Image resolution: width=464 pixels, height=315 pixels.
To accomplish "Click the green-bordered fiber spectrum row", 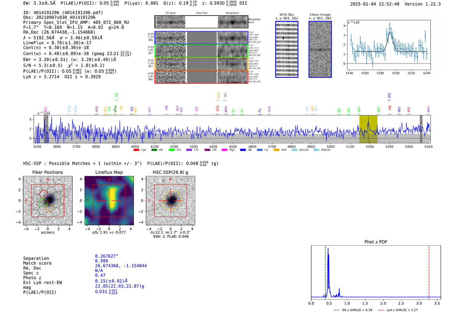I will [x=201, y=51].
